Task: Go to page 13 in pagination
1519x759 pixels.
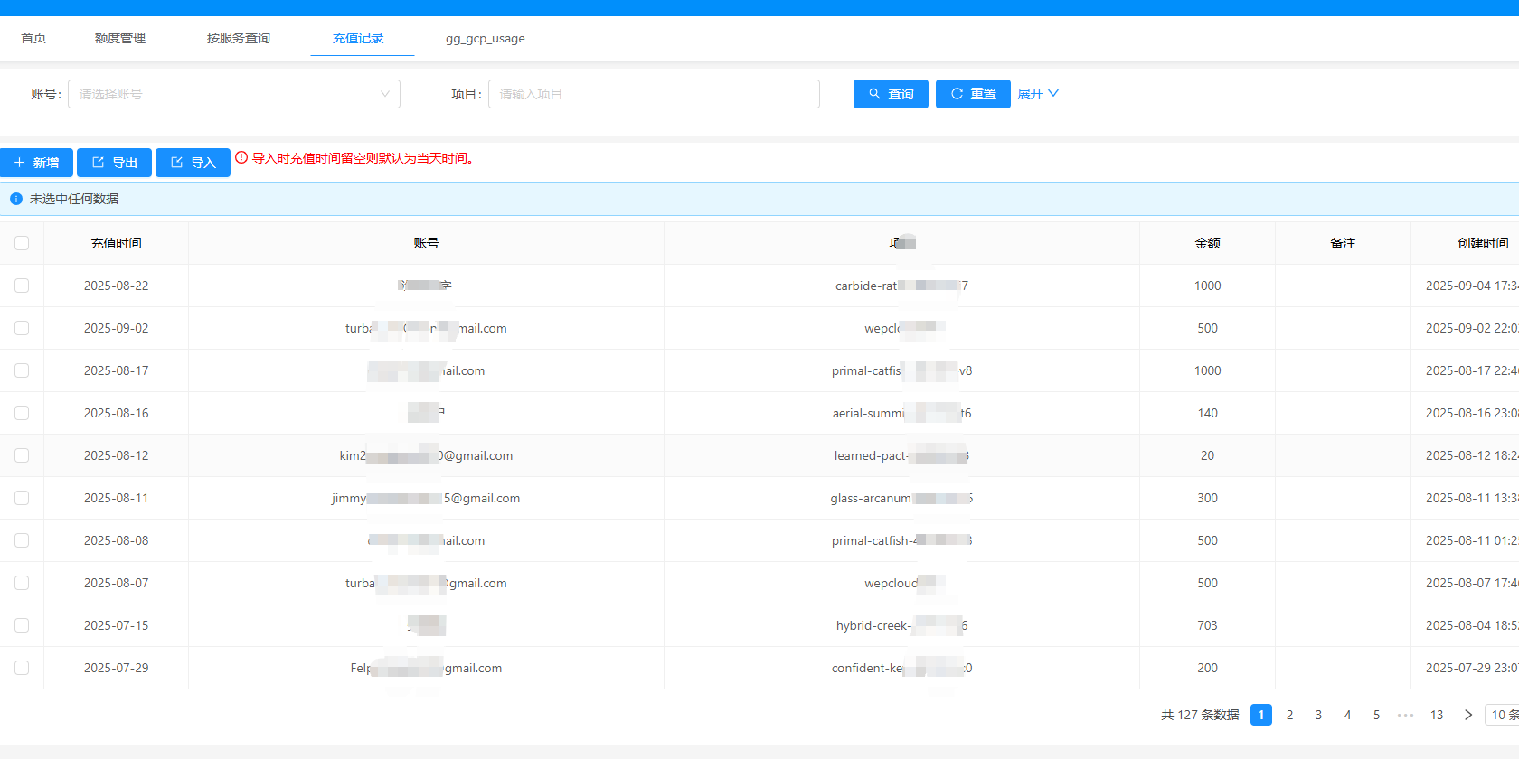Action: (1437, 715)
